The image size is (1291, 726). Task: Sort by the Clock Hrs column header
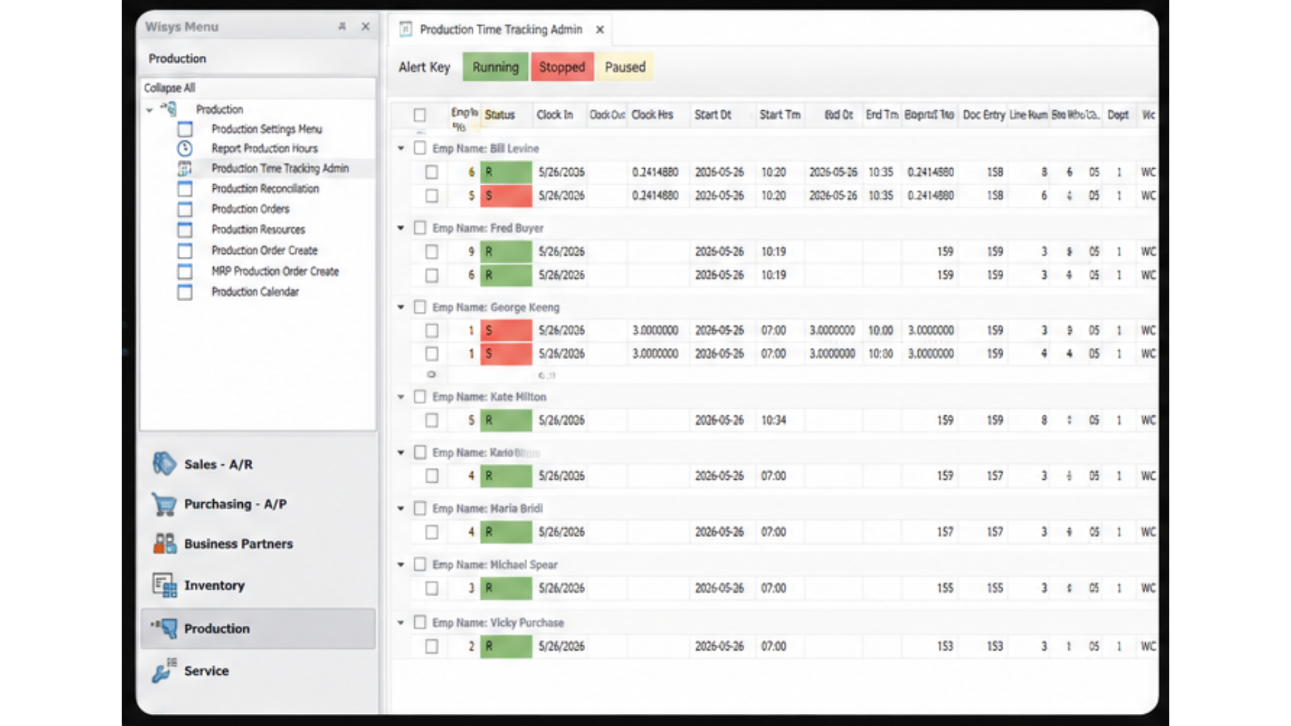pos(652,115)
